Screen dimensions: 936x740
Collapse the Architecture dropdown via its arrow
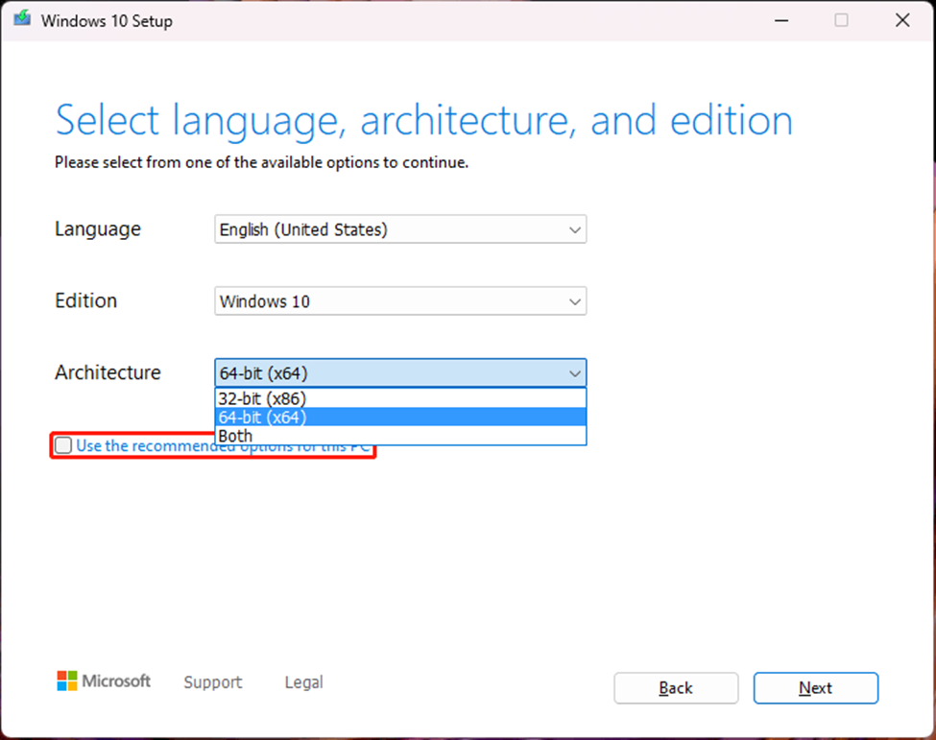575,373
